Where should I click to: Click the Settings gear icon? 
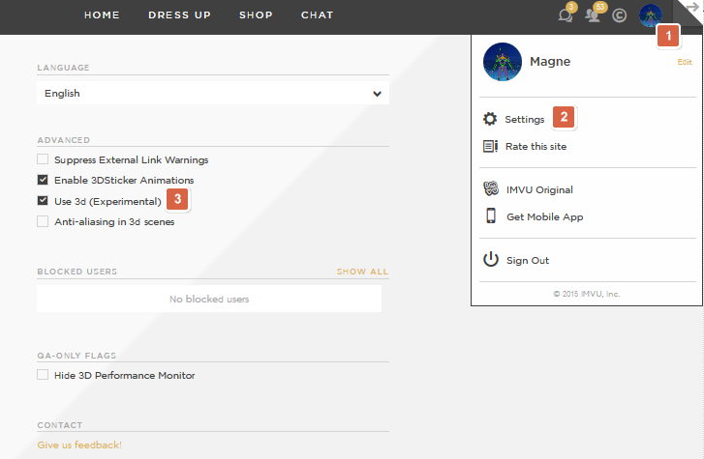[490, 119]
